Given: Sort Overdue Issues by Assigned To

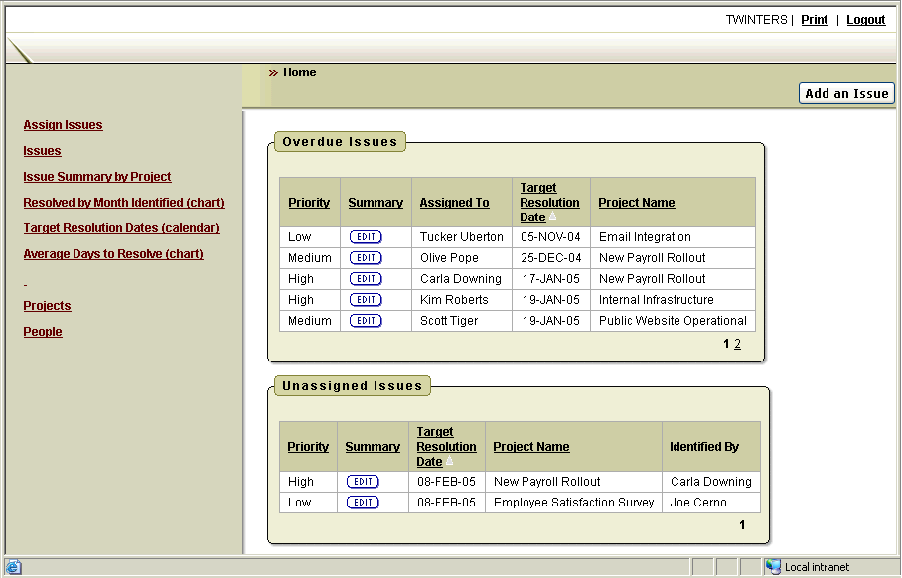Looking at the screenshot, I should coord(454,203).
